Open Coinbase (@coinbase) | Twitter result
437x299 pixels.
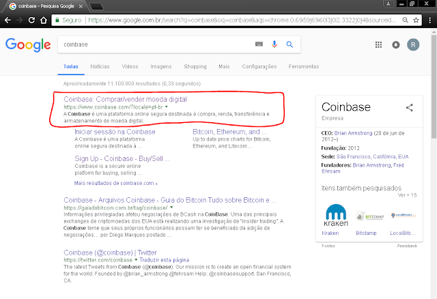(110, 253)
